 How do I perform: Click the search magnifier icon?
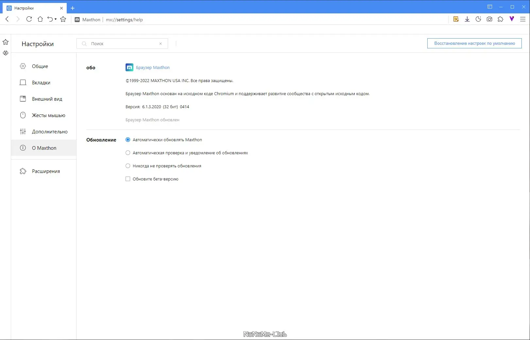(x=84, y=43)
